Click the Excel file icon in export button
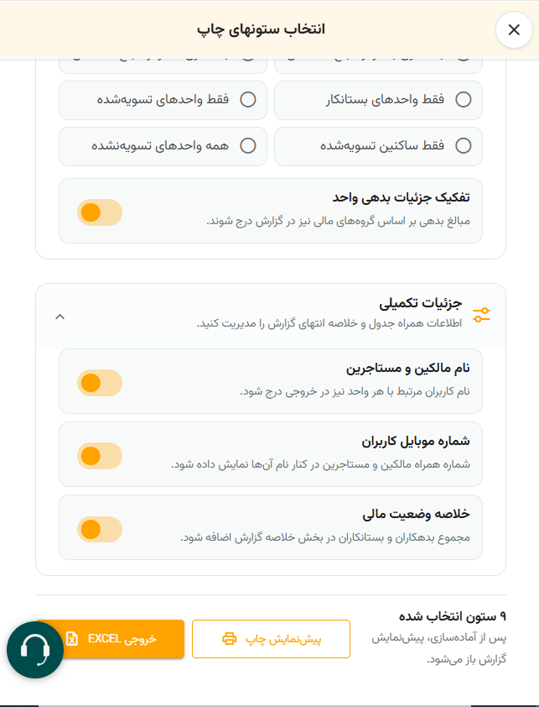Image resolution: width=539 pixels, height=707 pixels. pos(72,638)
